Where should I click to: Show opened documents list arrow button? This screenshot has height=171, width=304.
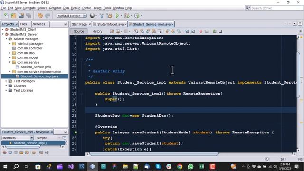tap(294, 24)
